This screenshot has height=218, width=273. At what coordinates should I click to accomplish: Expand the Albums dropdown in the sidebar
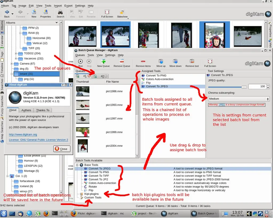[x=32, y=23]
